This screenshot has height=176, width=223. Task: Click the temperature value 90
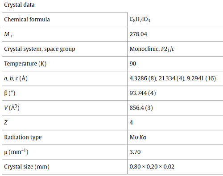click(x=133, y=64)
